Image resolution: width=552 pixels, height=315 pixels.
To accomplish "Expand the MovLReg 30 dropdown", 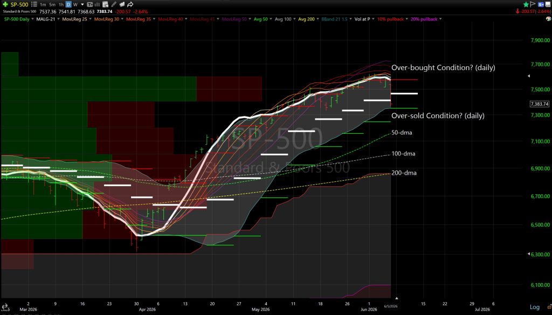I will tap(122, 19).
